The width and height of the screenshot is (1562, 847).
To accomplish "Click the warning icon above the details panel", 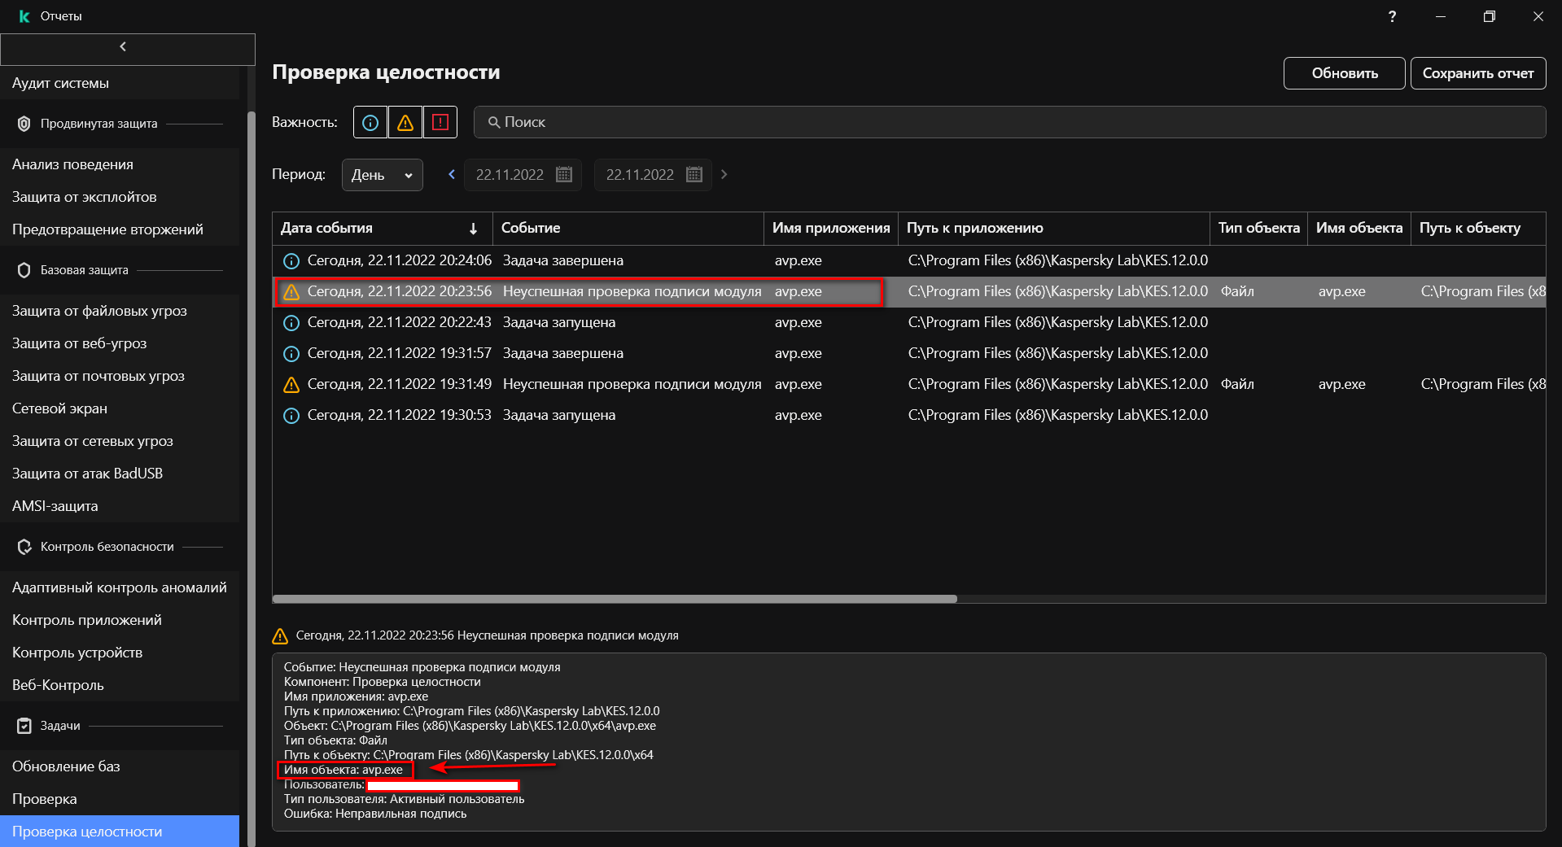I will (x=280, y=636).
